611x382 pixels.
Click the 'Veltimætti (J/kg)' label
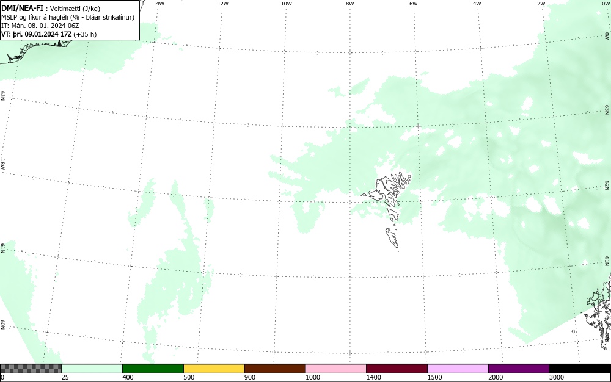point(75,9)
